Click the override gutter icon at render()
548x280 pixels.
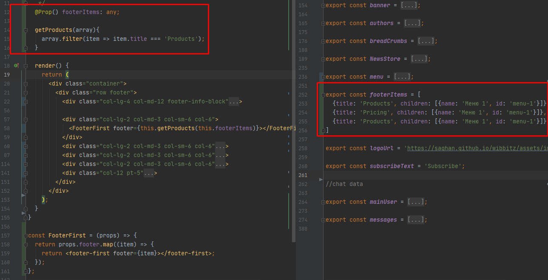(x=17, y=66)
